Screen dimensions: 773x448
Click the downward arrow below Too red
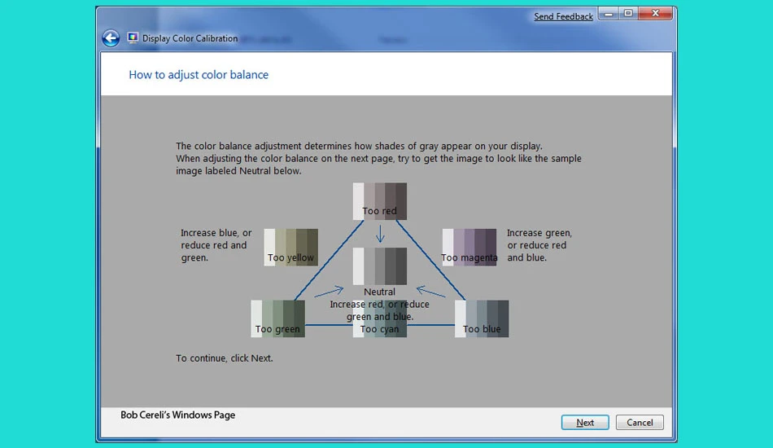[x=380, y=234]
